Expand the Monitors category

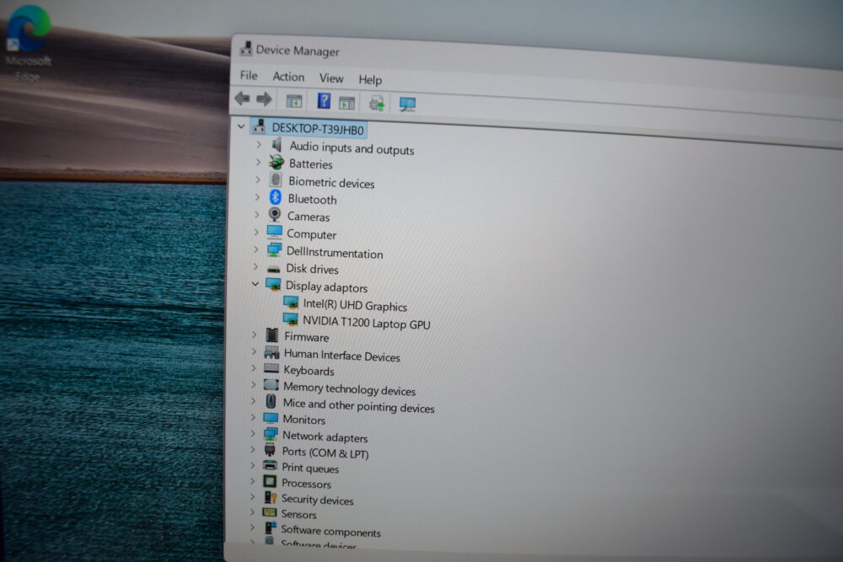point(253,417)
